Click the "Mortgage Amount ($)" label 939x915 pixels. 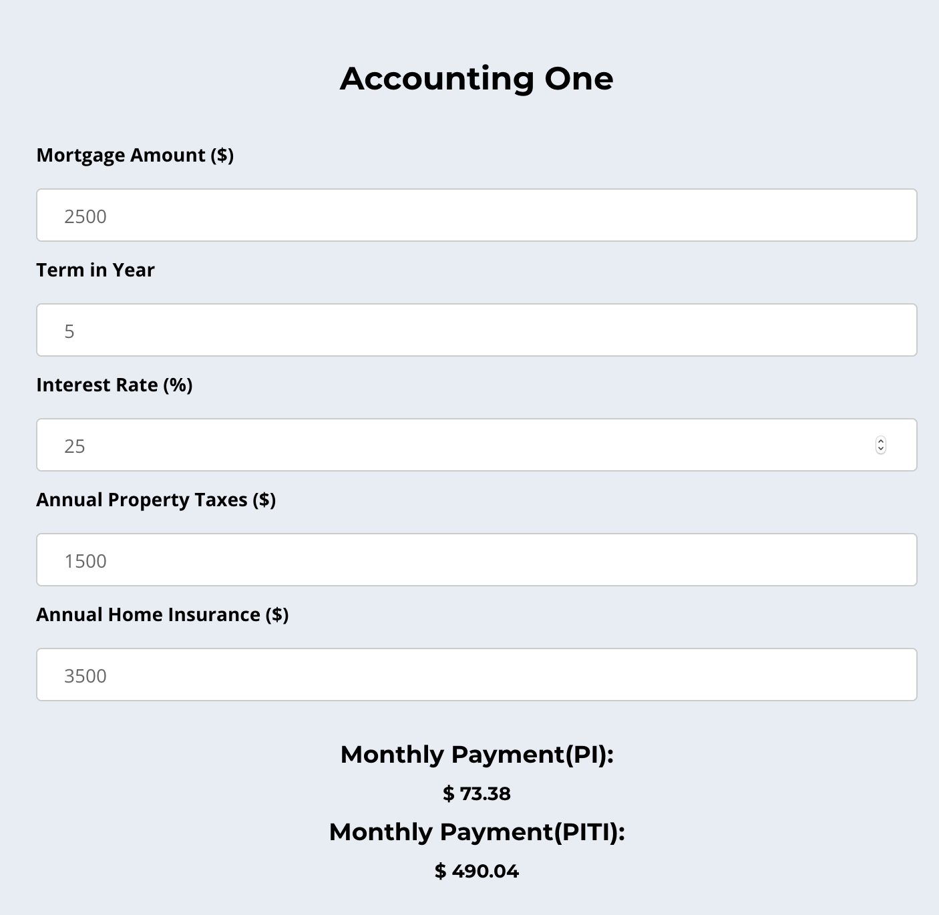(135, 155)
